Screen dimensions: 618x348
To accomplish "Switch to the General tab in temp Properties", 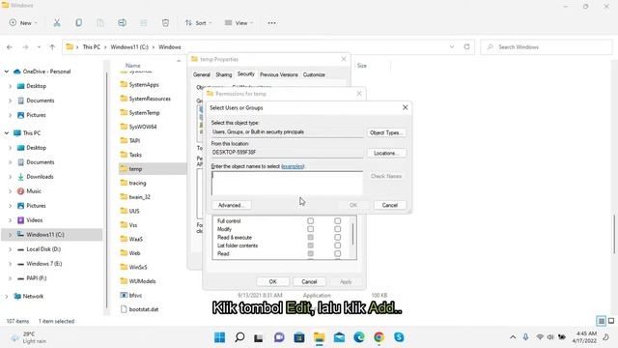I will (202, 74).
